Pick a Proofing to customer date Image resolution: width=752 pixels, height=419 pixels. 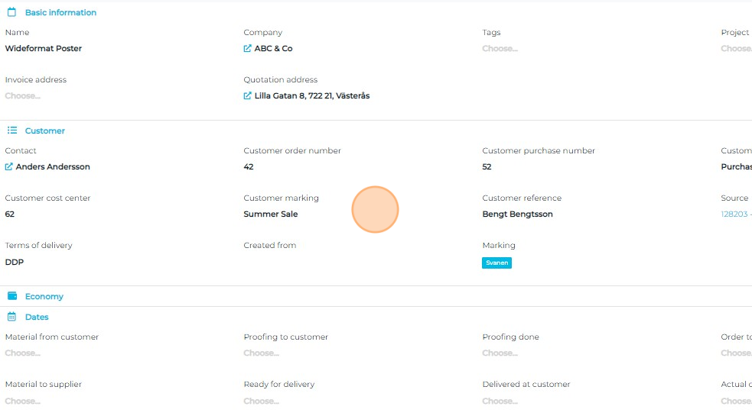261,353
